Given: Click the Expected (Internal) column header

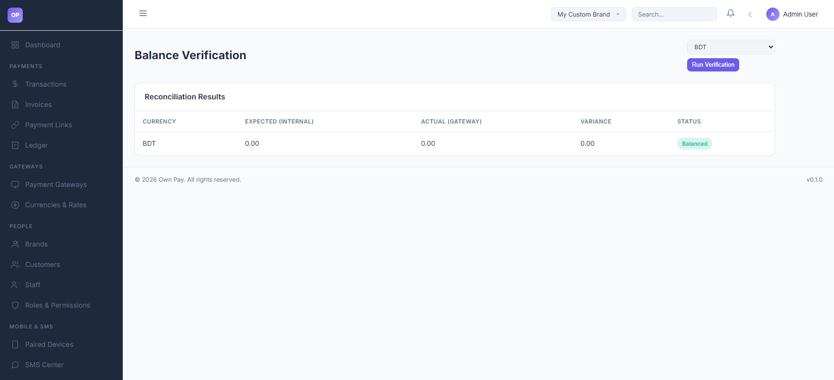Looking at the screenshot, I should (279, 122).
